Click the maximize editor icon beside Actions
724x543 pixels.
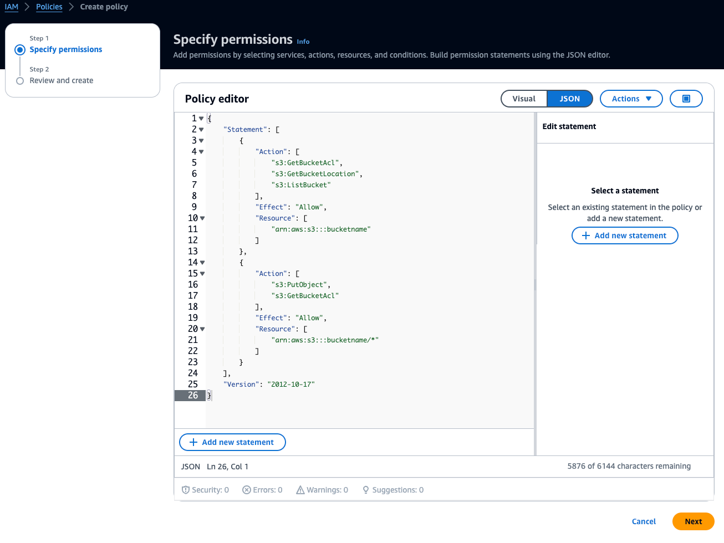pos(686,98)
